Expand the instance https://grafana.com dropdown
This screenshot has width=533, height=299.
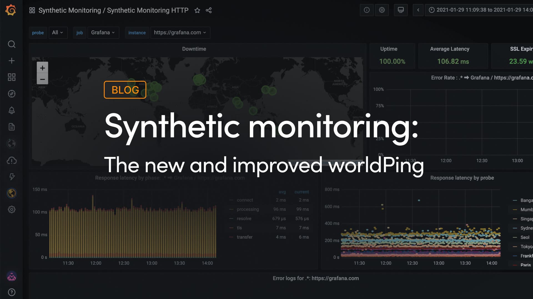[x=180, y=32]
